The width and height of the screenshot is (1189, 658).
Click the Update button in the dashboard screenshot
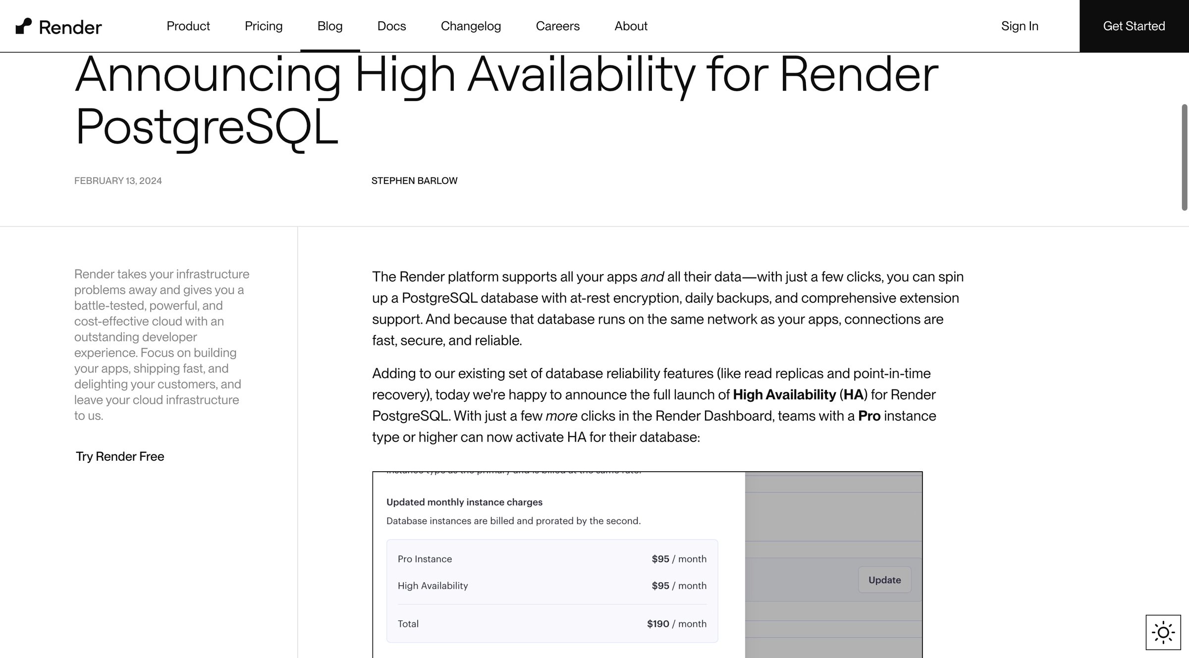point(884,580)
